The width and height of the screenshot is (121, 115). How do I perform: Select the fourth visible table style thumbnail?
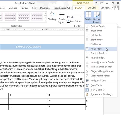coord(37,17)
